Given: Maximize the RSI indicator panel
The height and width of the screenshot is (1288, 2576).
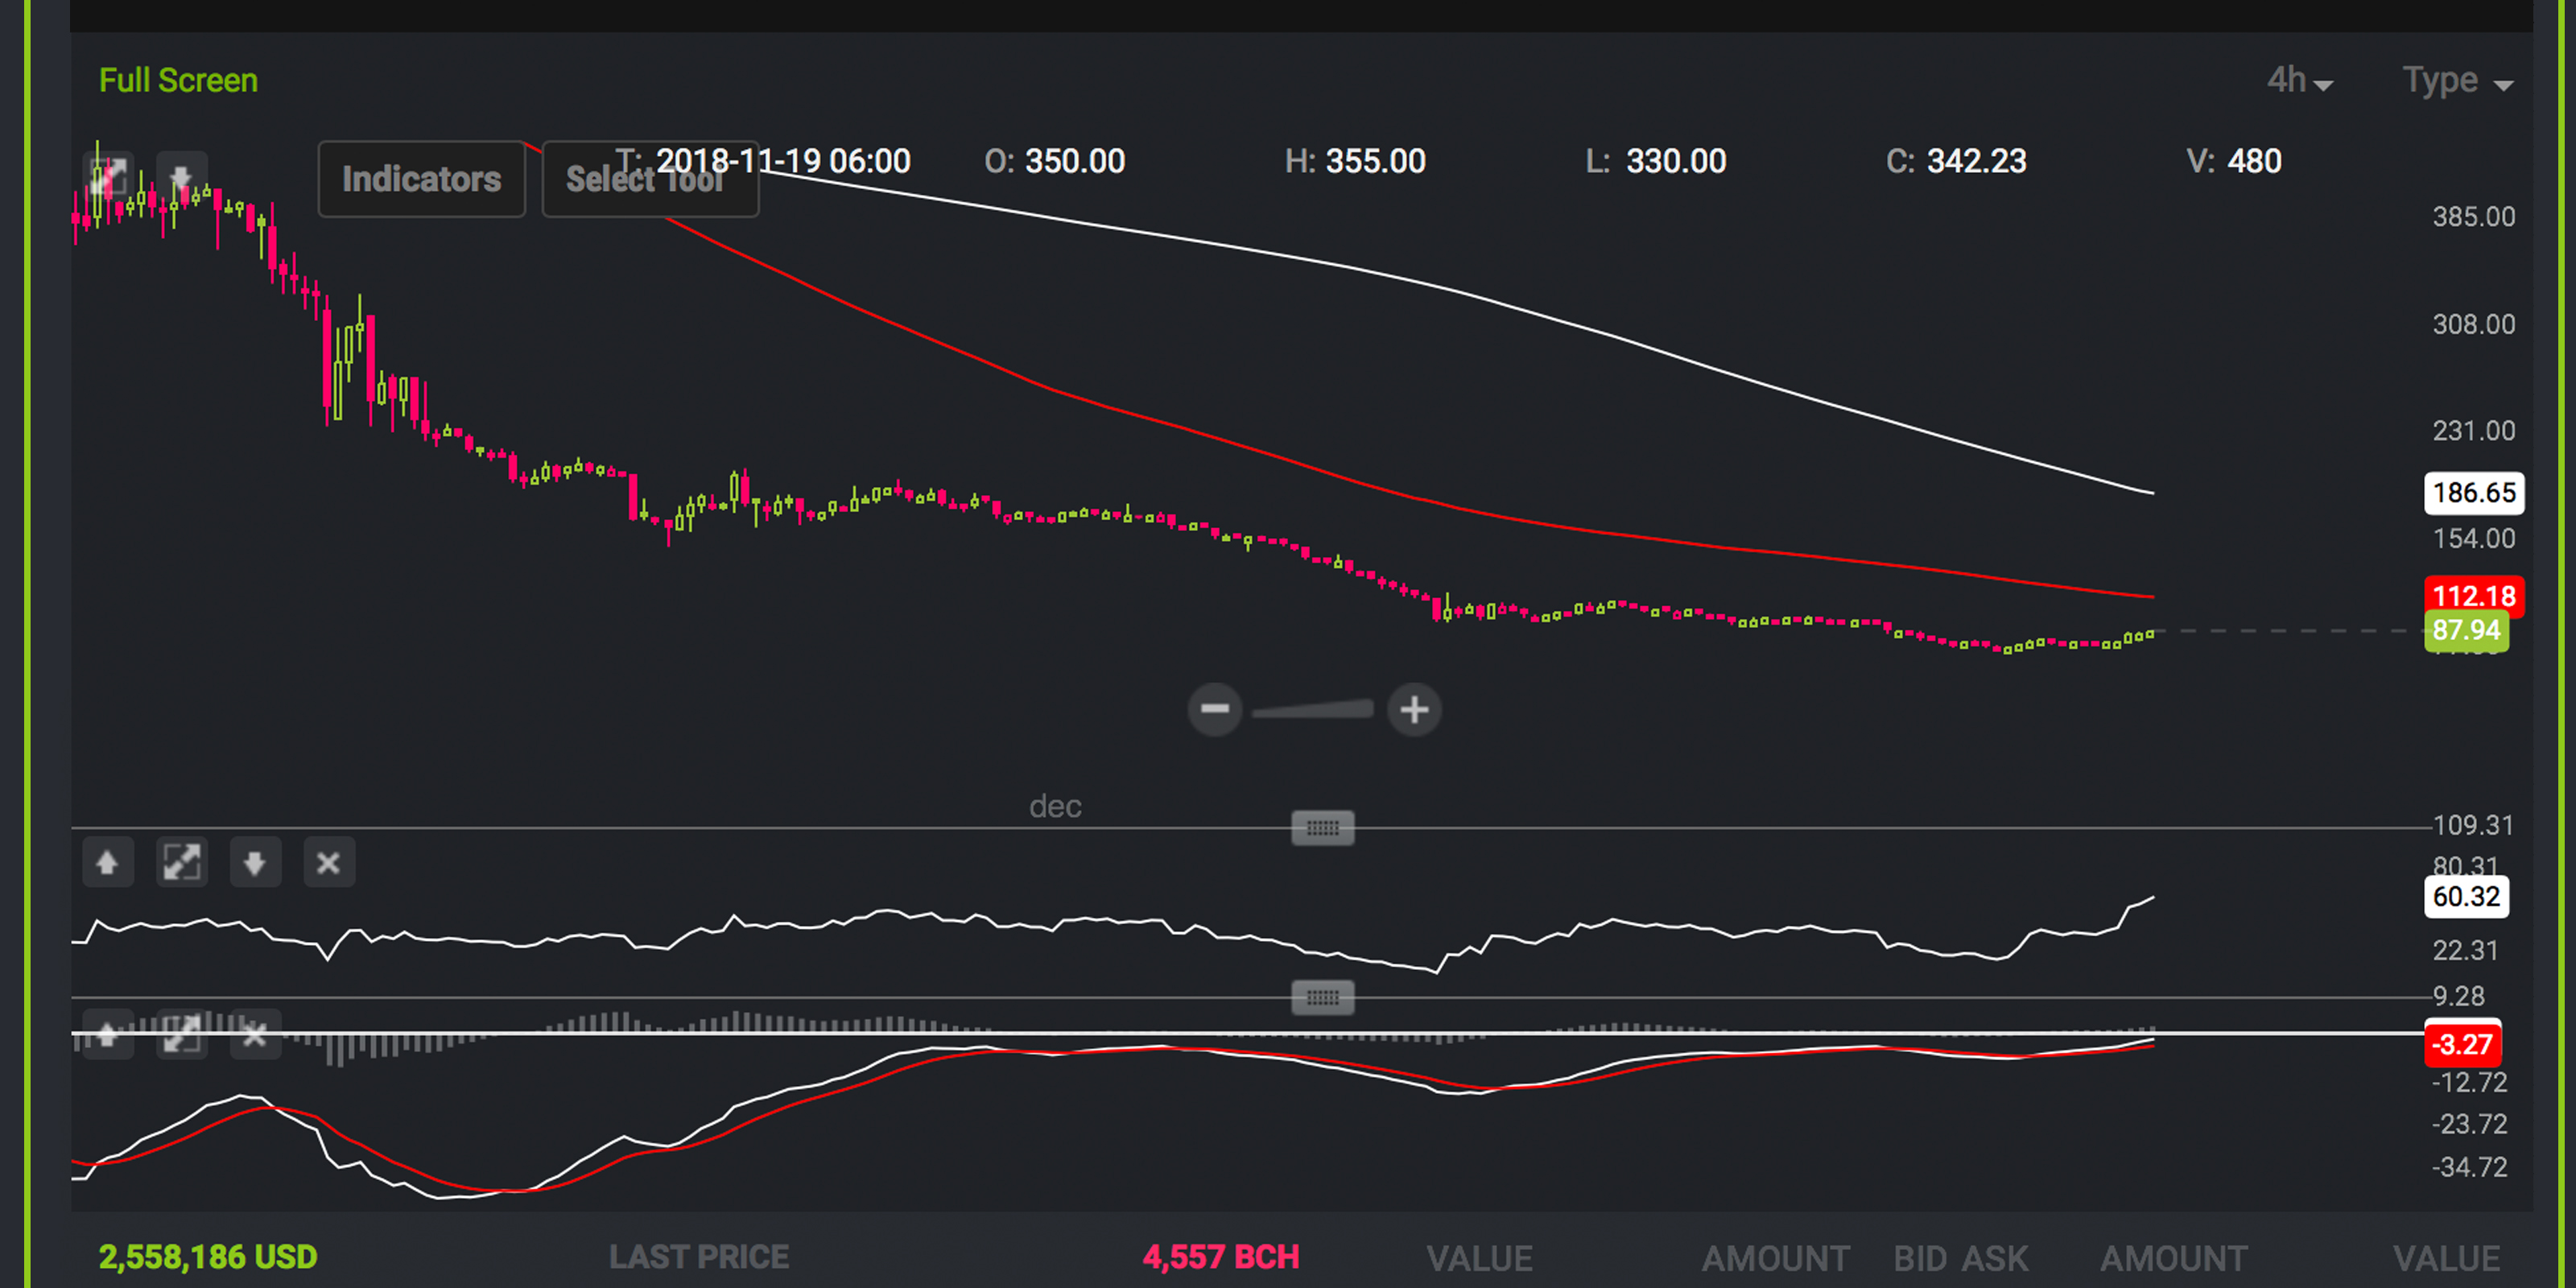Looking at the screenshot, I should click(x=181, y=862).
